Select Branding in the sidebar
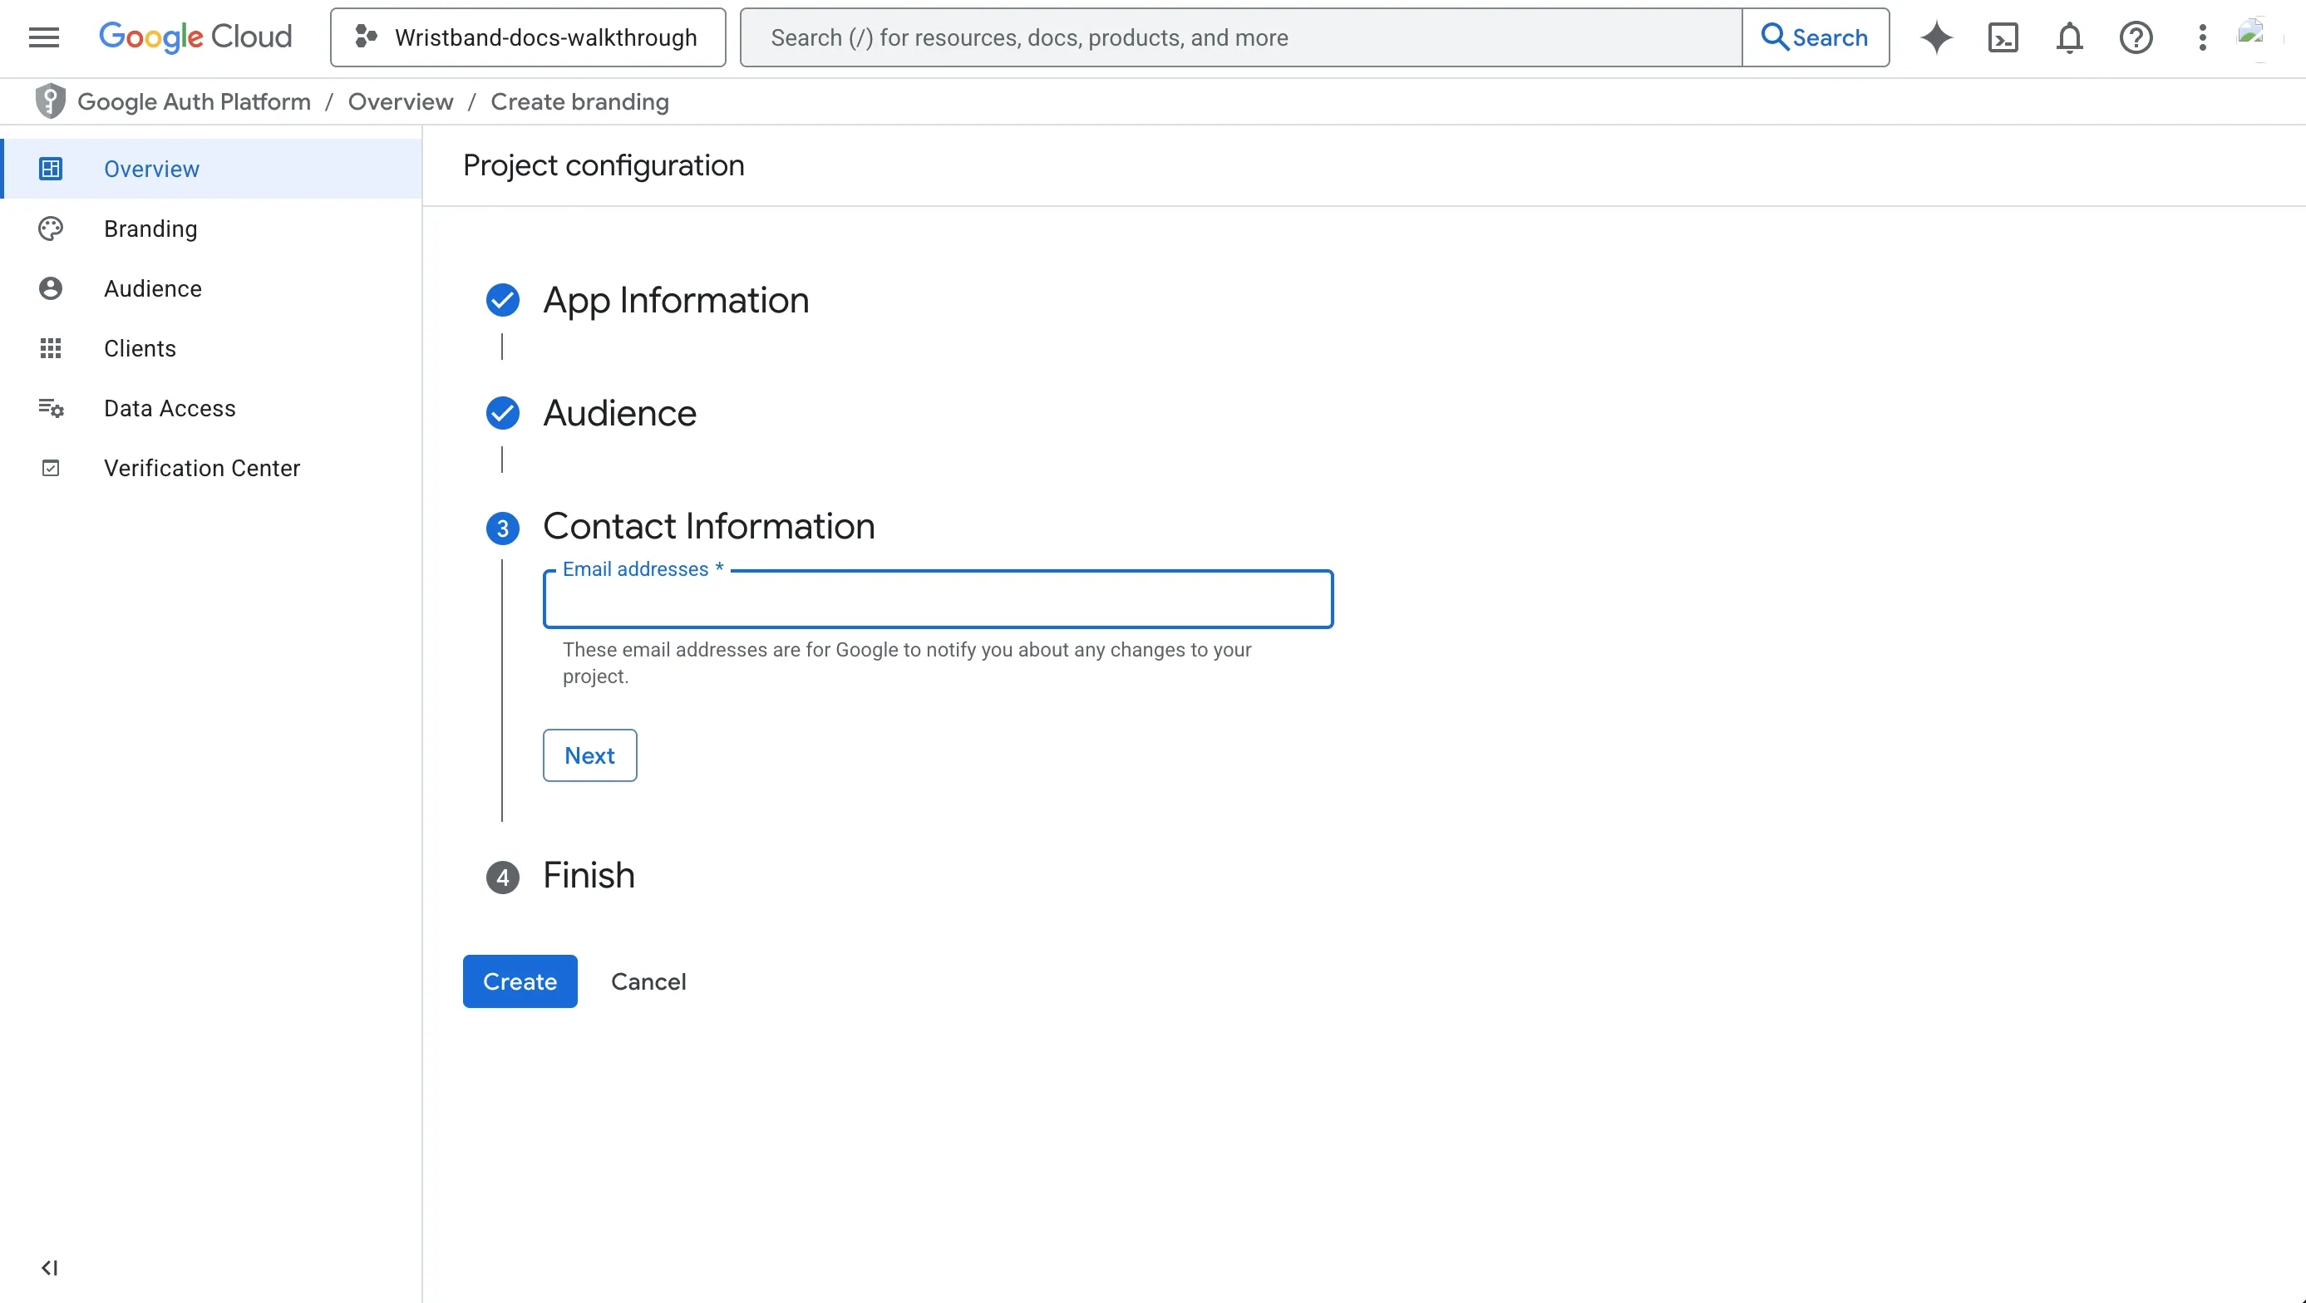The width and height of the screenshot is (2306, 1303). point(211,229)
